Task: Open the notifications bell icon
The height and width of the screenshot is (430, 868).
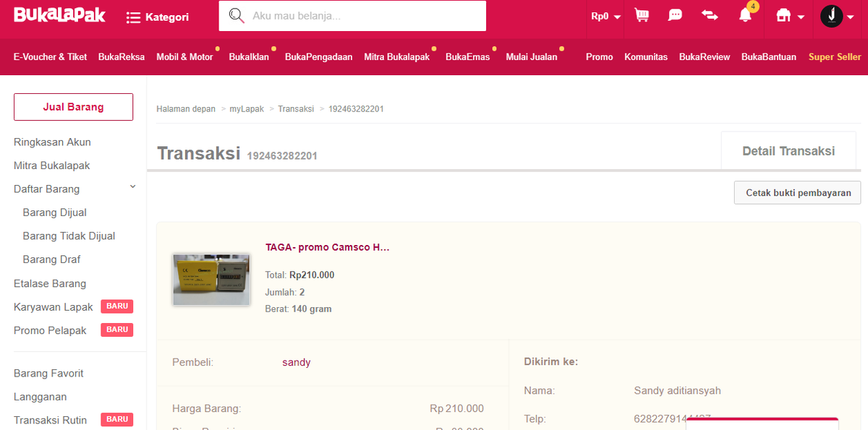Action: click(746, 14)
